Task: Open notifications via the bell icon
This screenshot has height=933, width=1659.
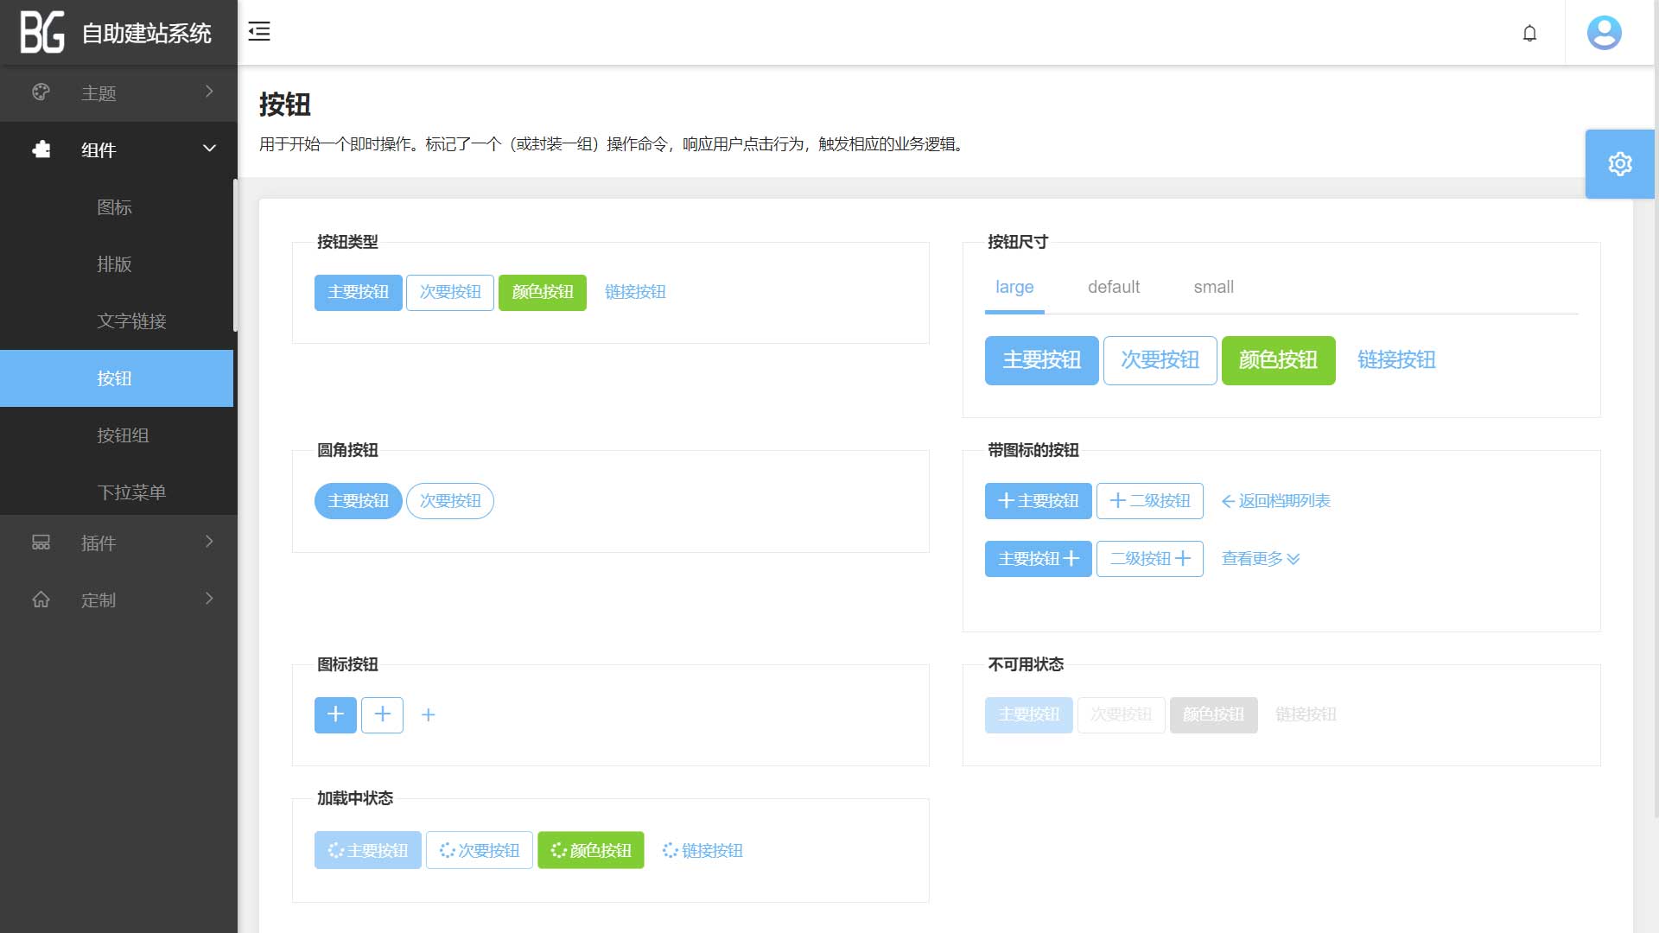Action: (1529, 33)
